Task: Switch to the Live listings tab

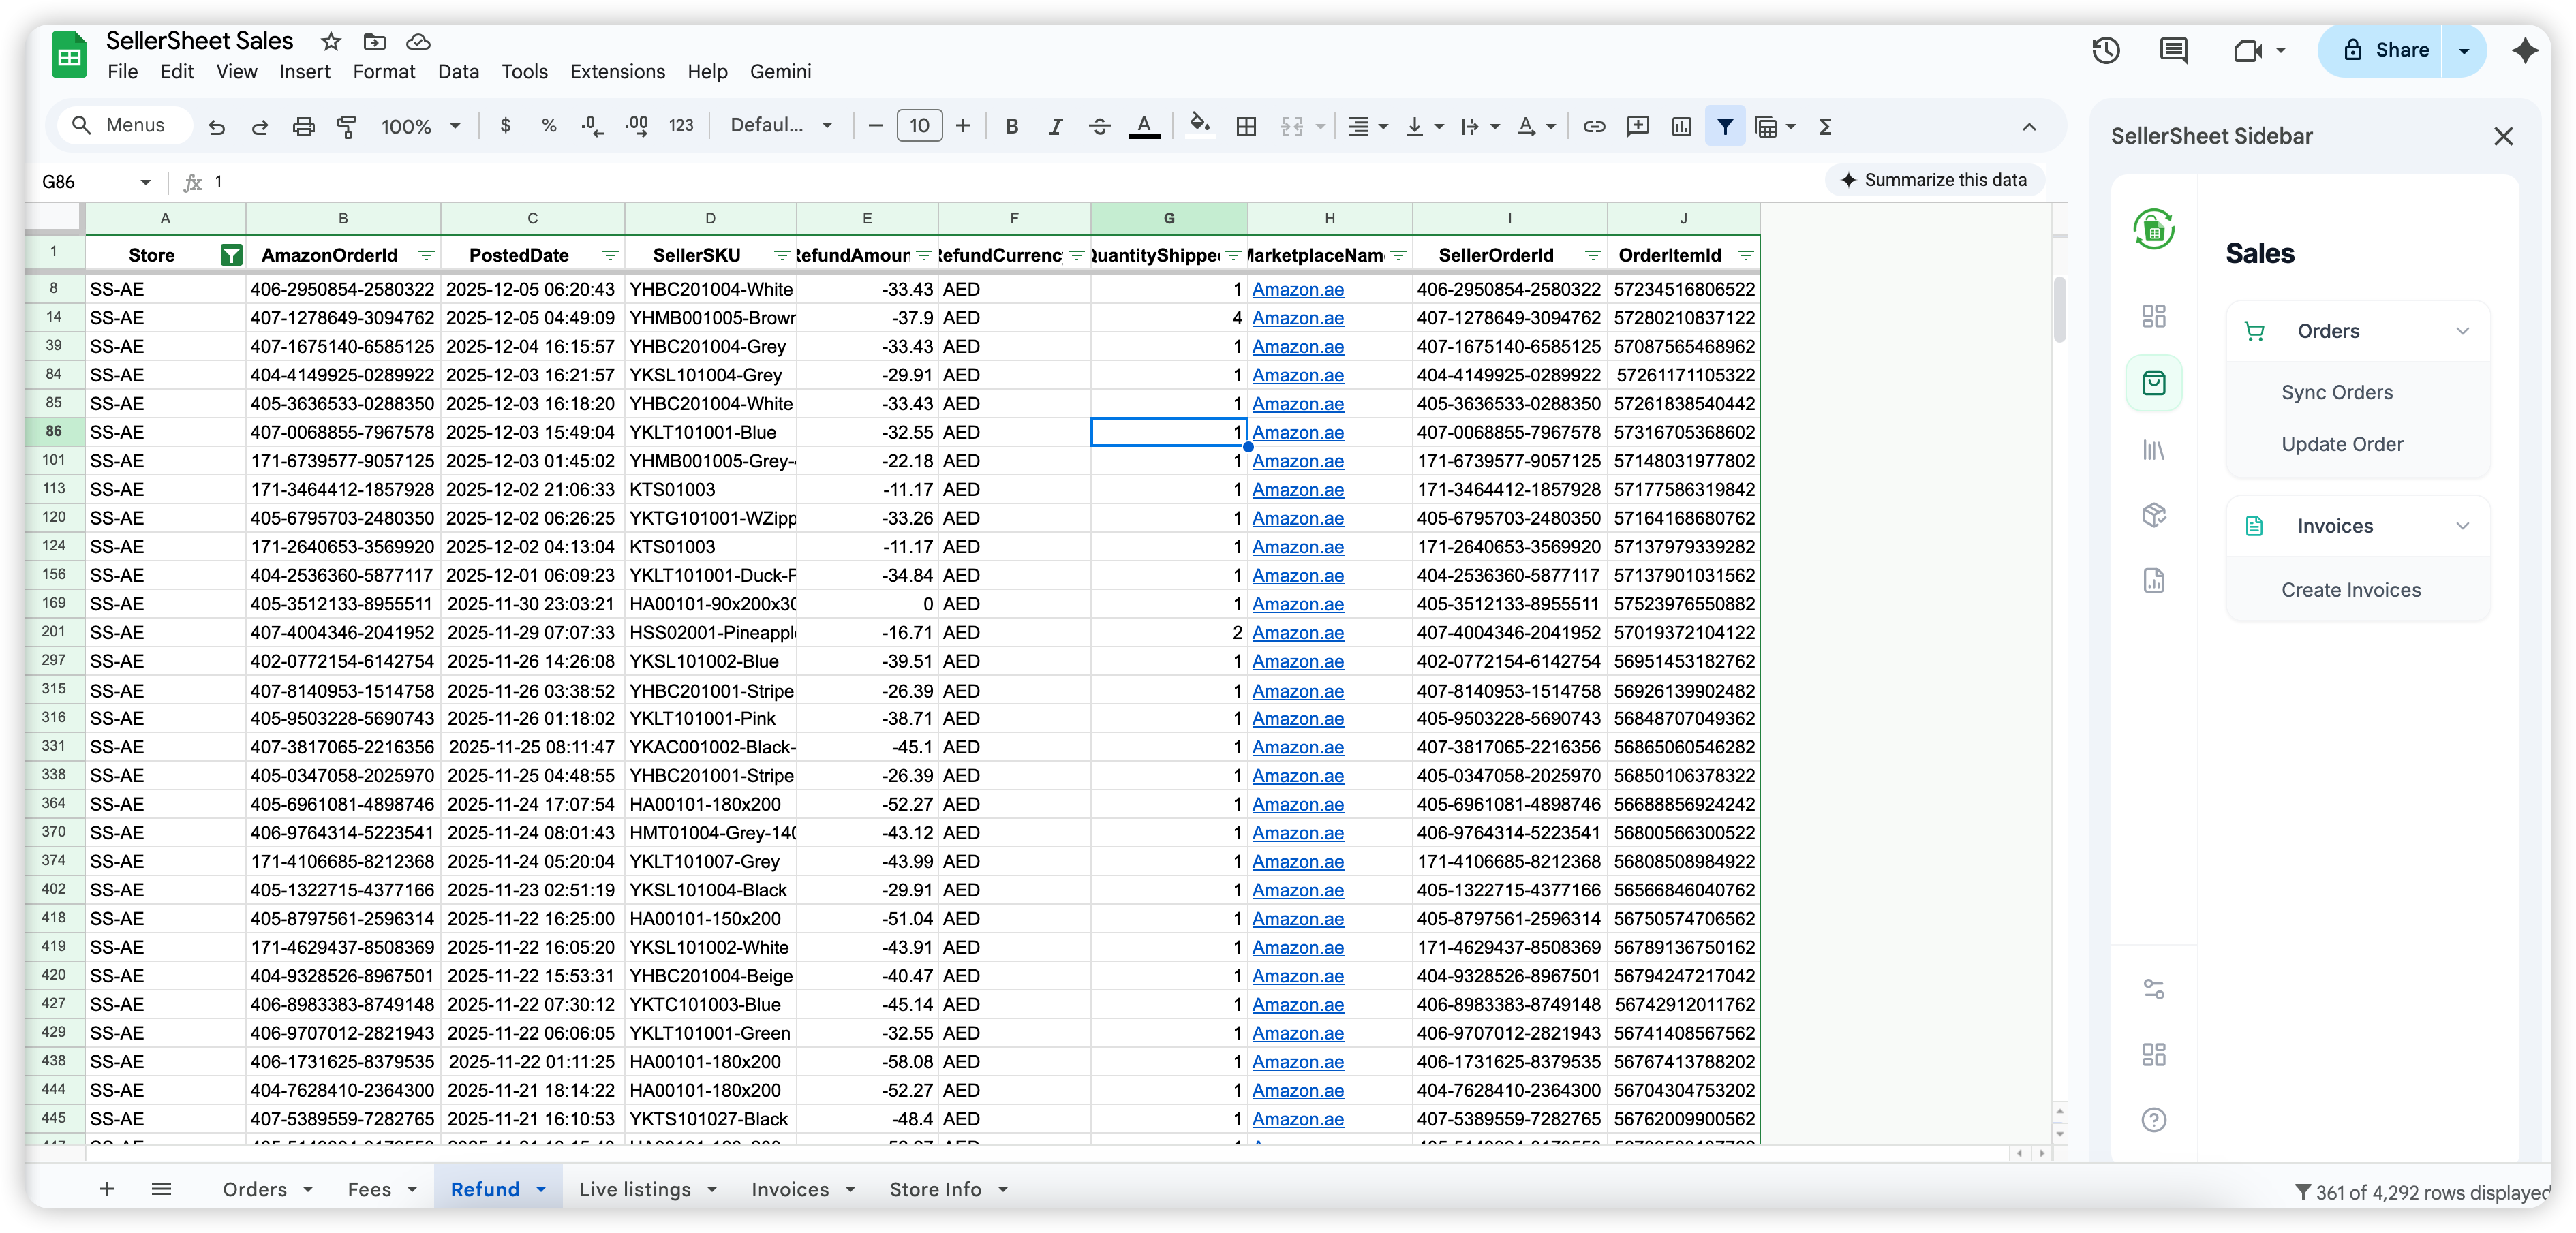Action: (634, 1189)
